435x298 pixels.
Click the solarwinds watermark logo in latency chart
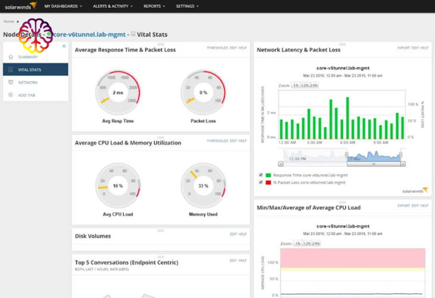coord(415,190)
